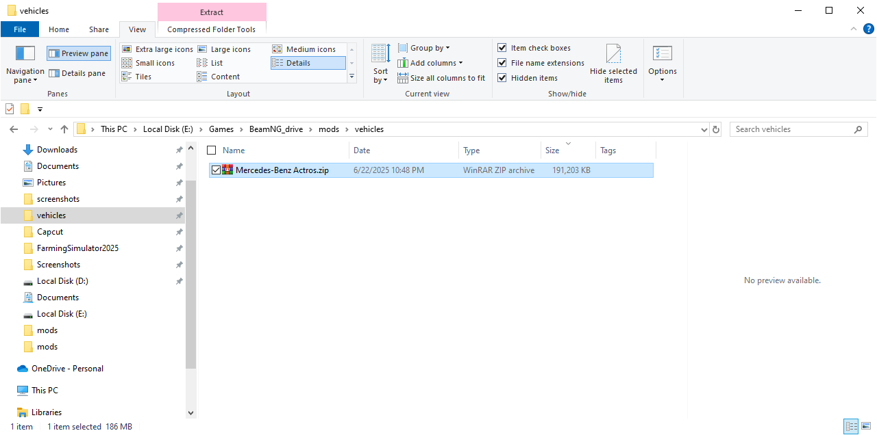
Task: Open FarmingSimulator2025 folder in navigation pane
Action: [77, 248]
